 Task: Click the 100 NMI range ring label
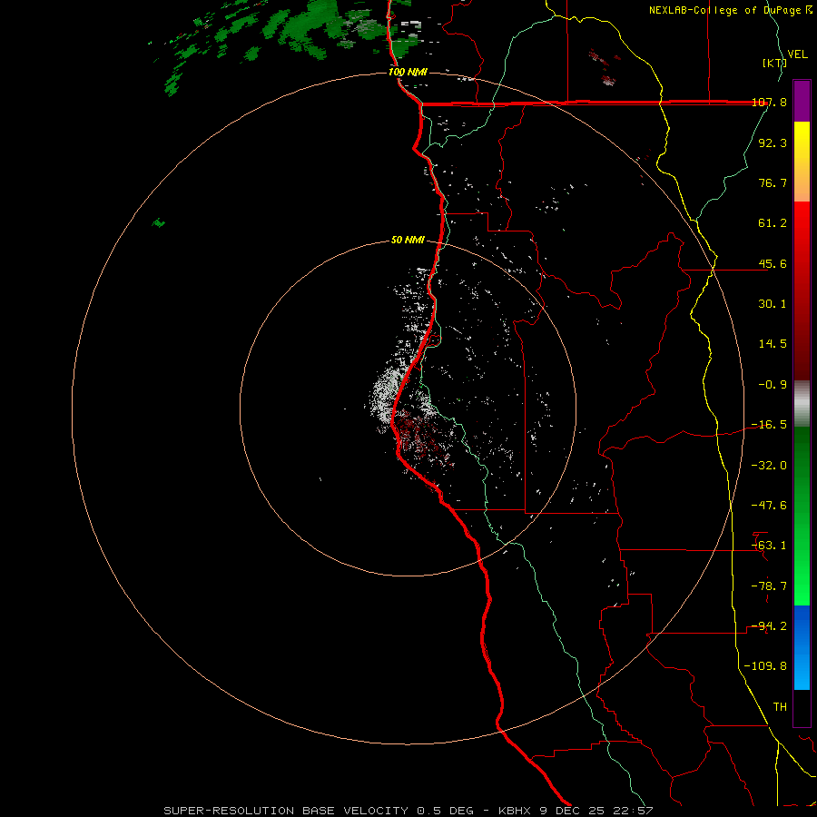tap(408, 72)
